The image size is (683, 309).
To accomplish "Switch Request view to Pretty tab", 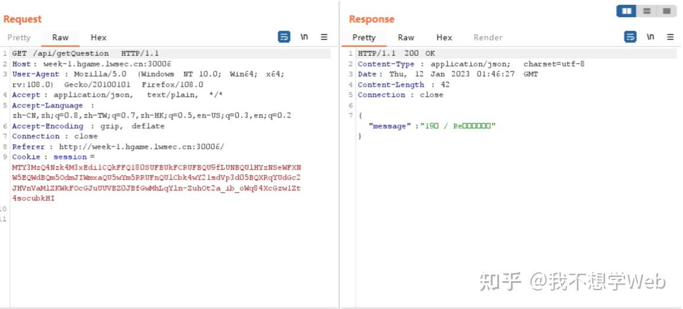I will pos(19,37).
